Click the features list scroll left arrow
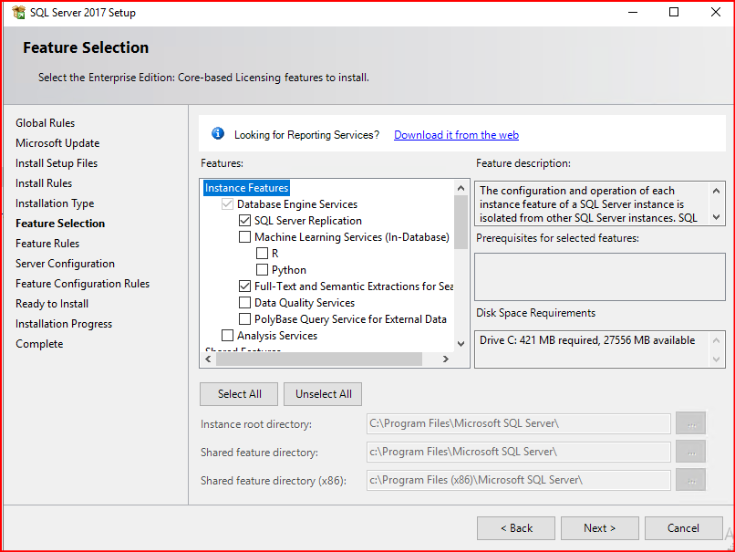The height and width of the screenshot is (552, 735). point(208,359)
